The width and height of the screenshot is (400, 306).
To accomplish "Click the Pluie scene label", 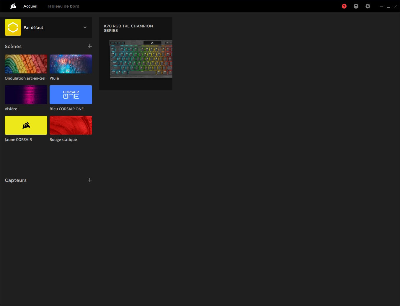I will click(54, 78).
